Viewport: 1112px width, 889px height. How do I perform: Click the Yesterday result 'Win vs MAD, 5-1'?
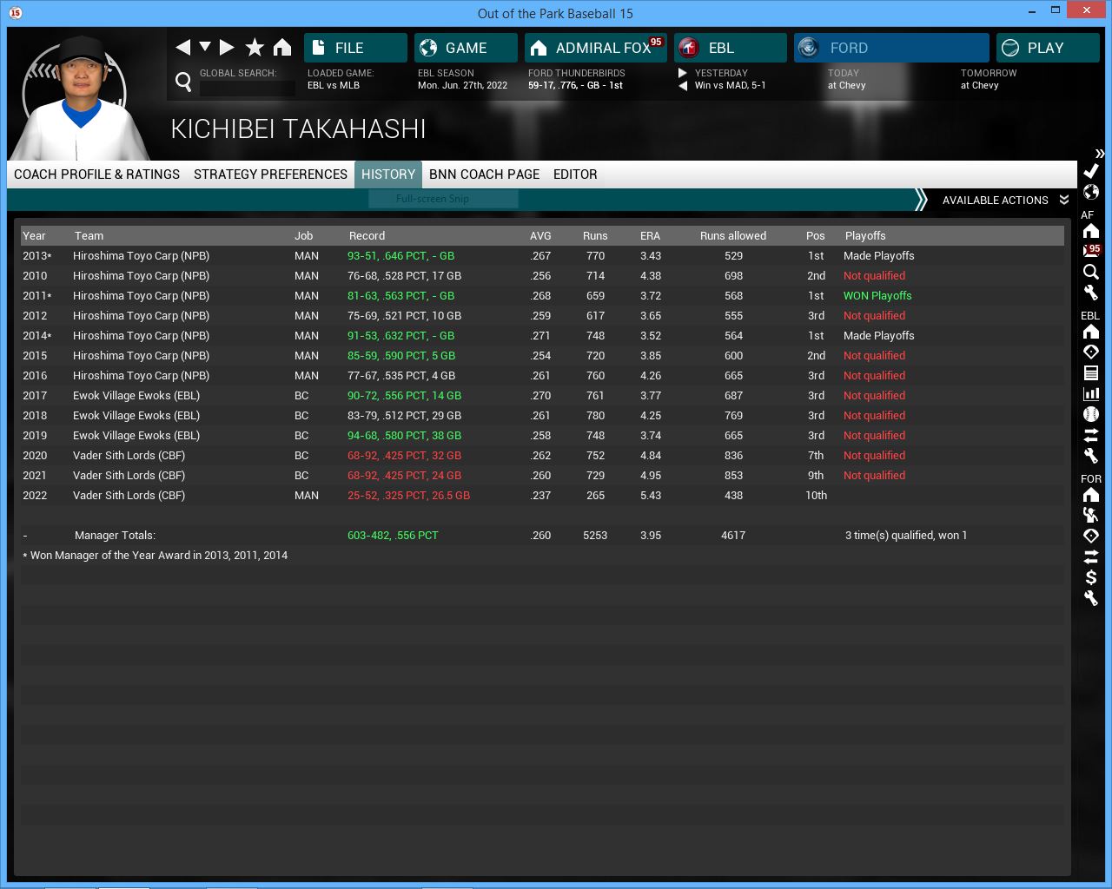pos(730,86)
